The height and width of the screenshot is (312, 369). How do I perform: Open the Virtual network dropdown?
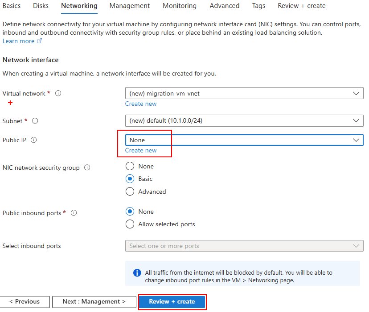coord(244,93)
